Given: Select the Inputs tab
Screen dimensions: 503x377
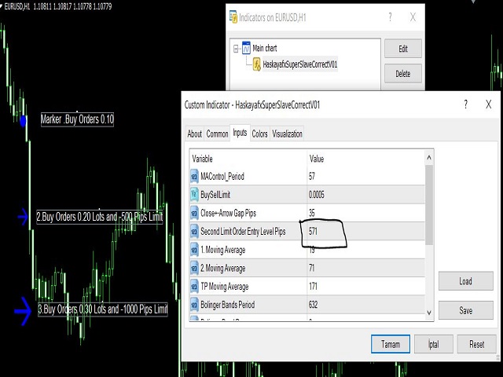Looking at the screenshot, I should (240, 133).
